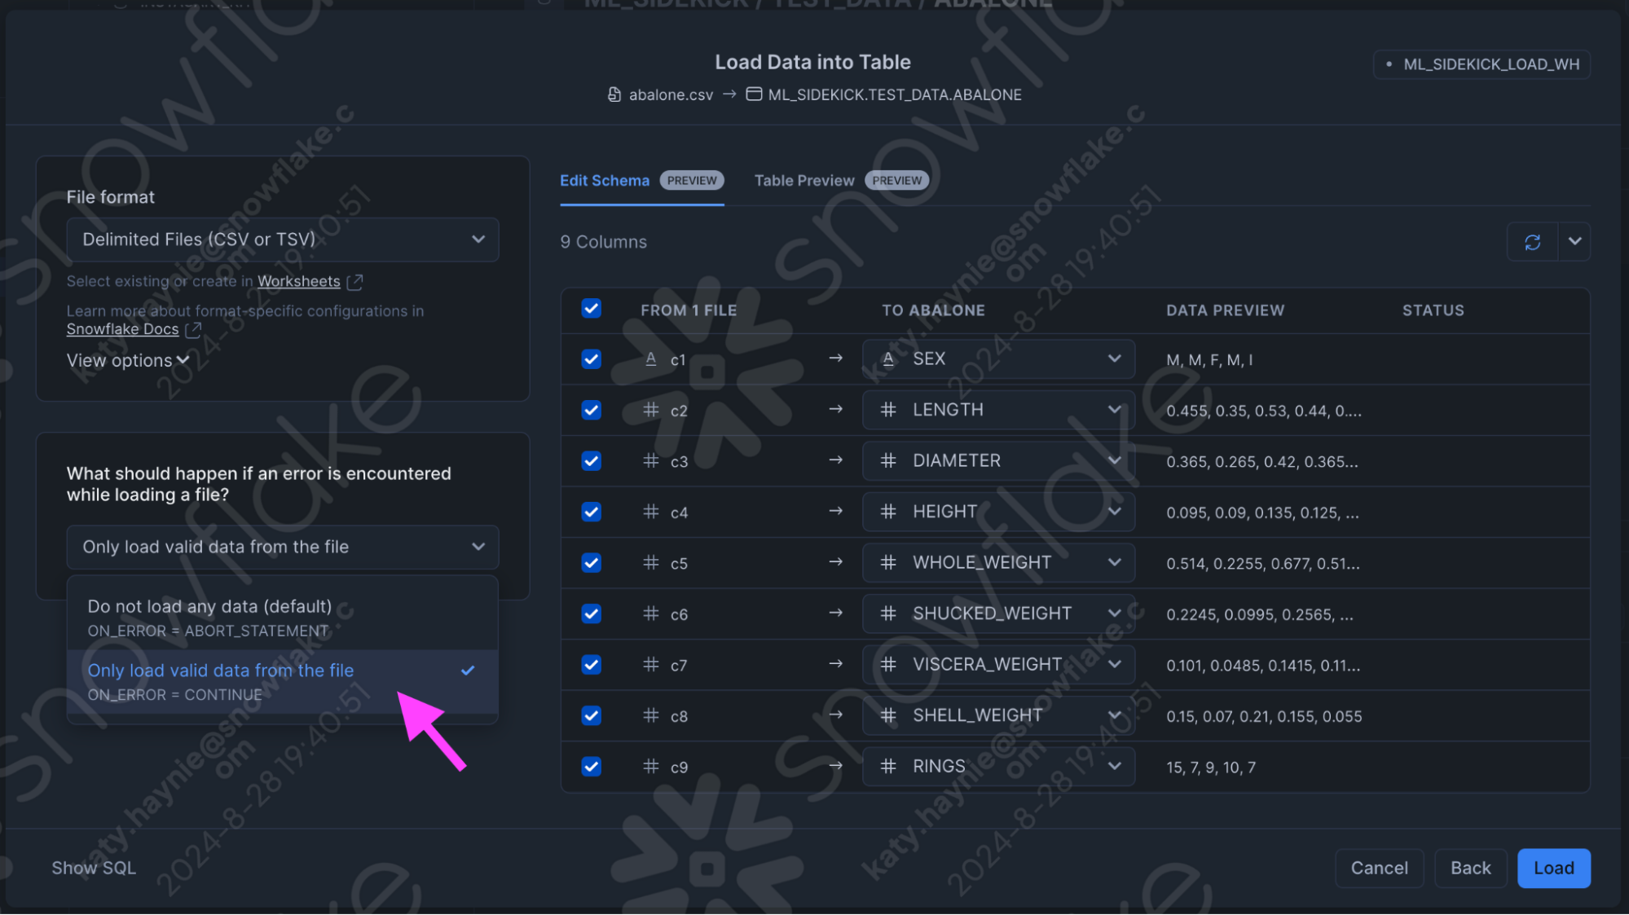This screenshot has width=1629, height=915.
Task: Click external link icon beside Worksheets
Action: click(x=354, y=282)
